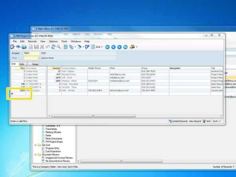Click Main Menu bottom horizontal scrollbar
The height and width of the screenshot is (177, 236).
[x=121, y=161]
